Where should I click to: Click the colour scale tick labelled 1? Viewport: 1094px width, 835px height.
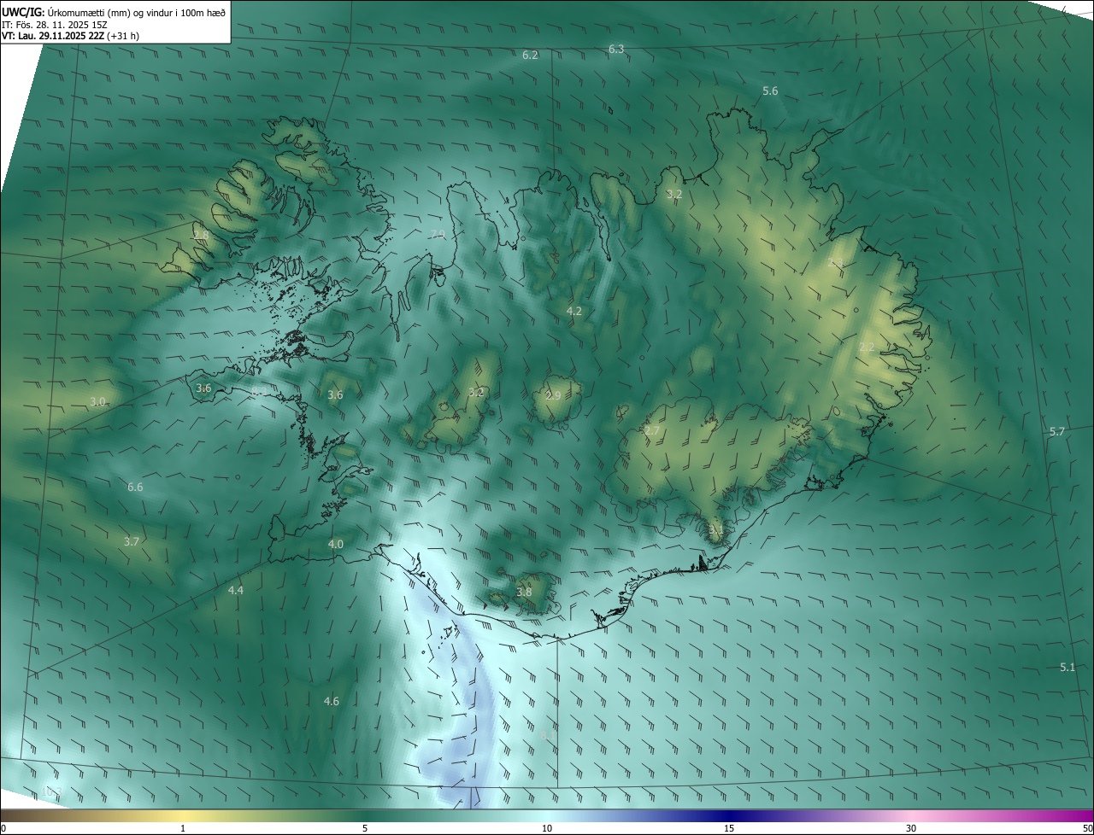coord(183,829)
